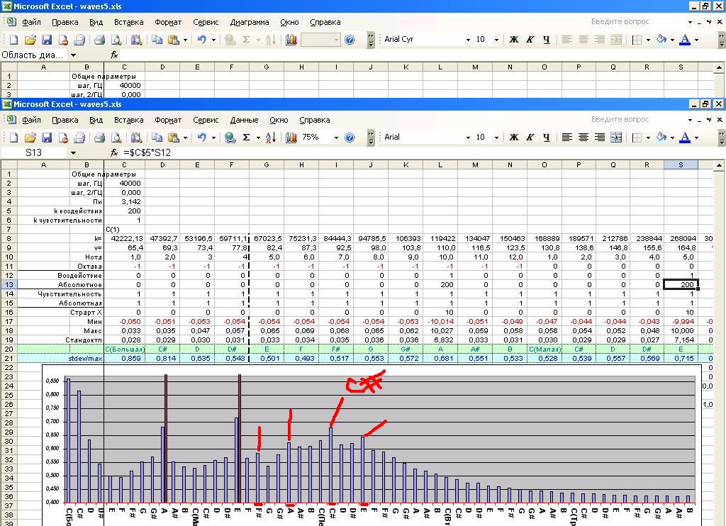Click AutoSum sigma in front Excel window
Screen dimensions: 726x526
pos(246,138)
